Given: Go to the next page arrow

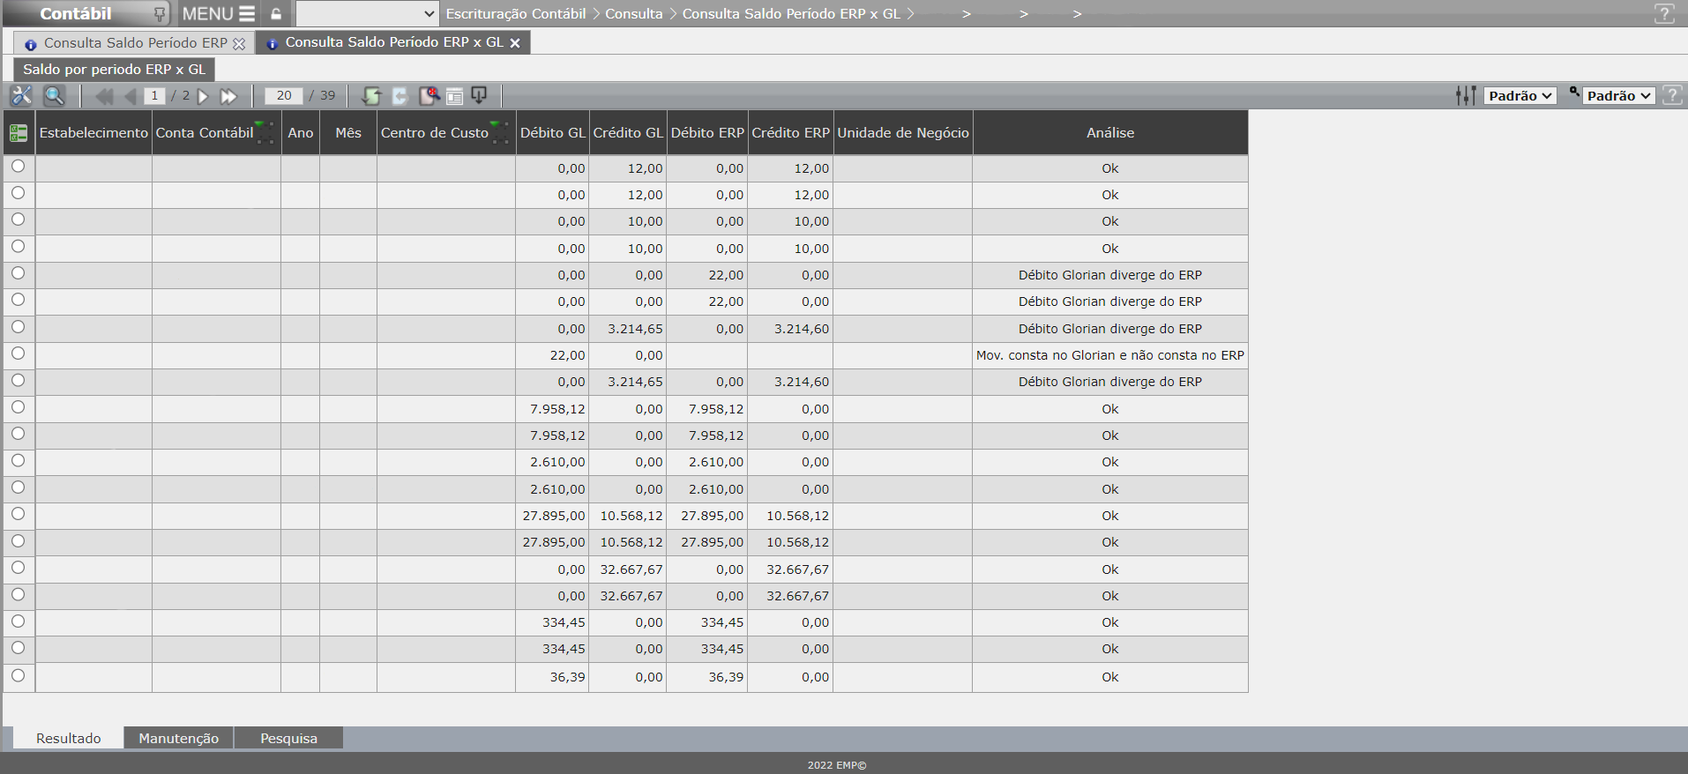Looking at the screenshot, I should click(x=204, y=96).
